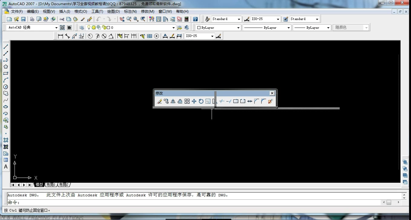Open the Standard text style dropdown
The height and width of the screenshot is (220, 411).
click(x=226, y=19)
